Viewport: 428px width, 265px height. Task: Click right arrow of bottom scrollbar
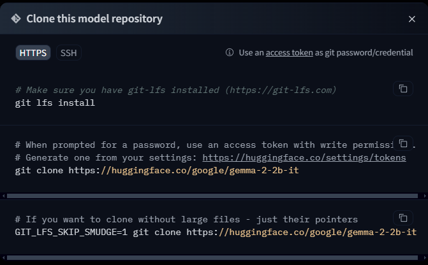pyautogui.click(x=425, y=257)
